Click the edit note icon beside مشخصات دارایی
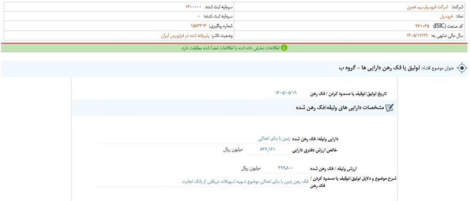The height and width of the screenshot is (201, 470). click(x=389, y=108)
